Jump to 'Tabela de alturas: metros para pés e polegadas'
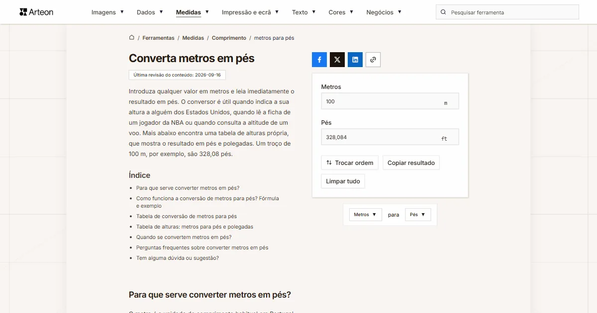The height and width of the screenshot is (313, 597). [x=195, y=227]
